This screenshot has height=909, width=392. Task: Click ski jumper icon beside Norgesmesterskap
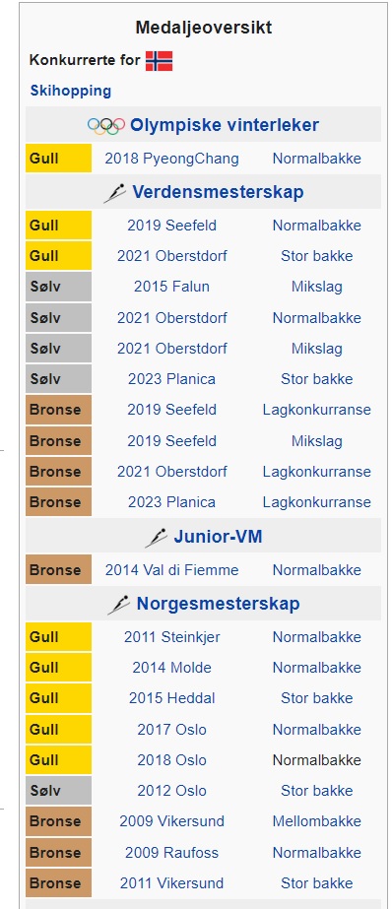119,605
